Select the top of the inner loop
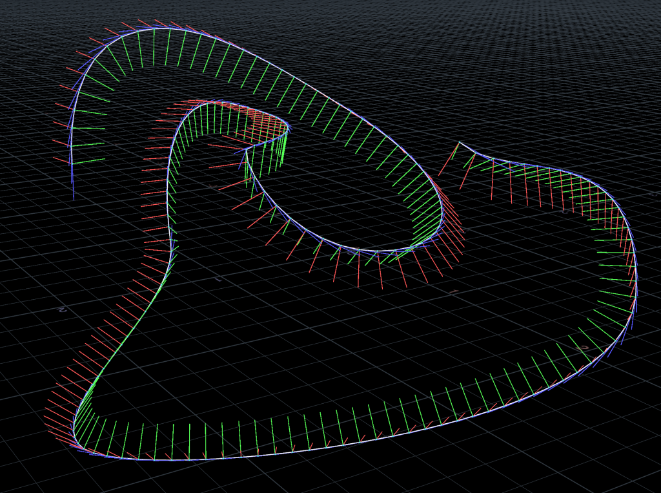Image resolution: width=661 pixels, height=493 pixels. point(207,102)
